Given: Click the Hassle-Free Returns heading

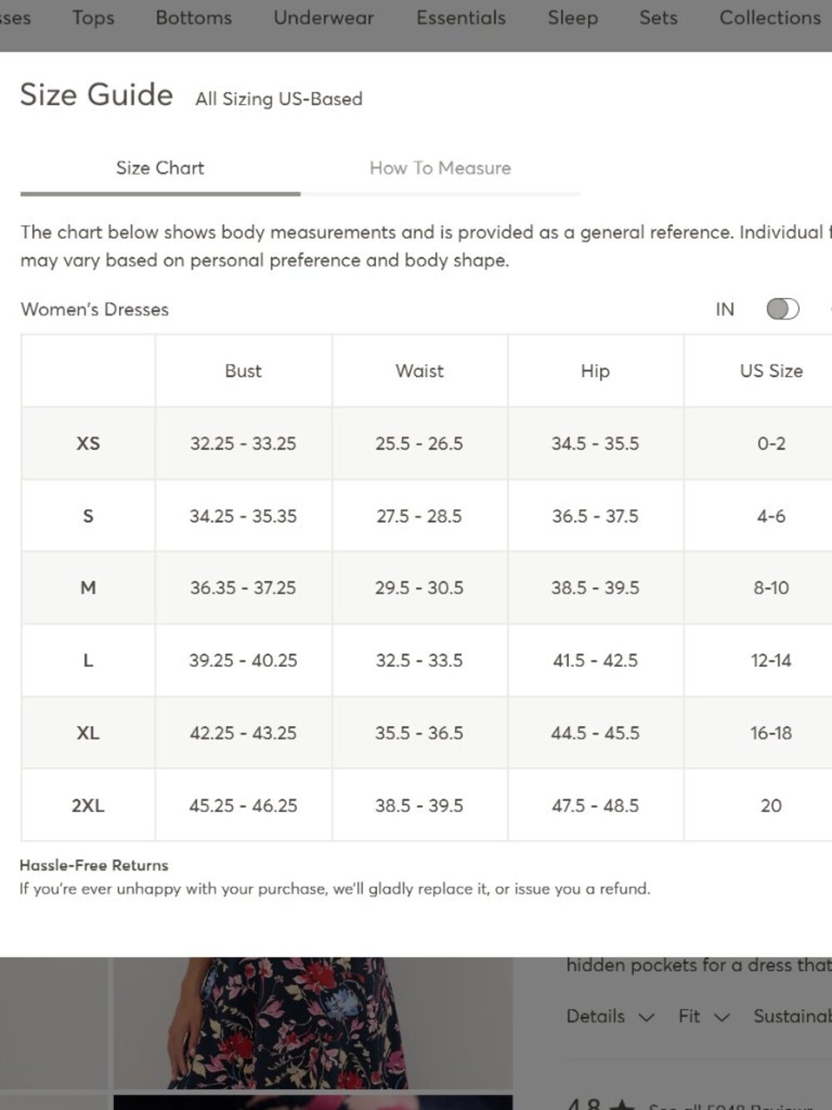Looking at the screenshot, I should coord(94,865).
